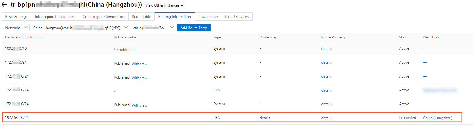
Task: Withdraw the 172.x.x.0/21 published route
Action: [139, 64]
